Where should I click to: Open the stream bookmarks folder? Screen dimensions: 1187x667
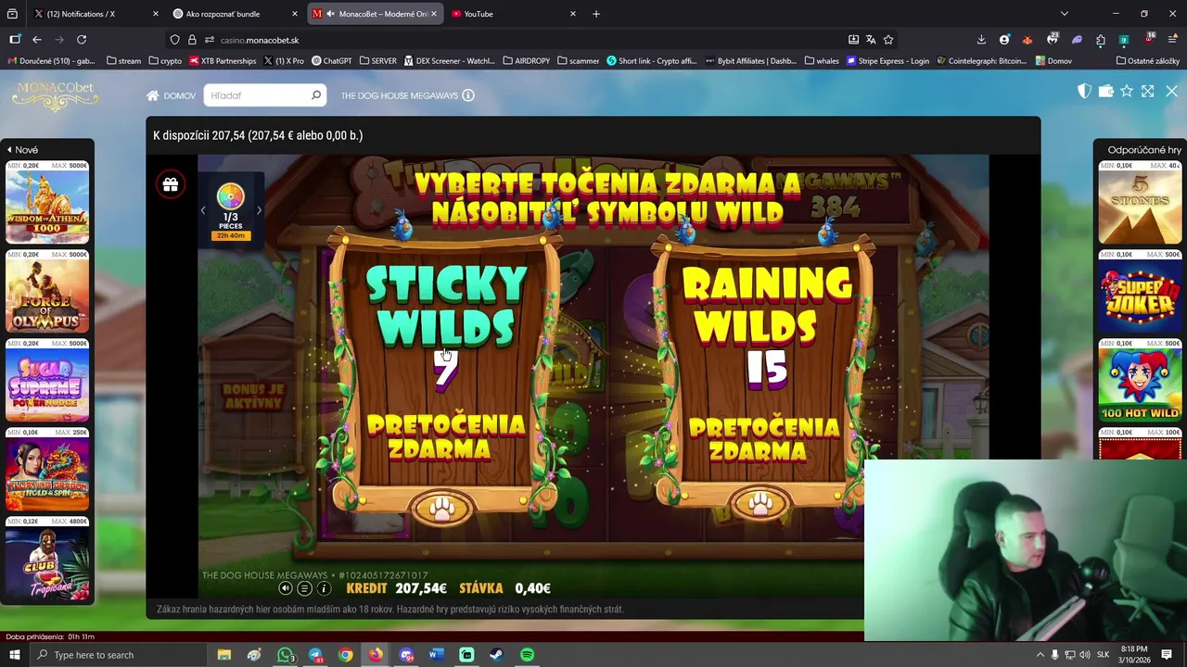[124, 61]
